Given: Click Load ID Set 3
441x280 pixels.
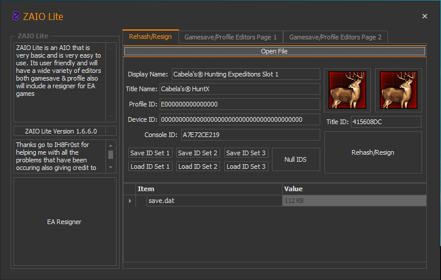Looking at the screenshot, I should coord(246,166).
